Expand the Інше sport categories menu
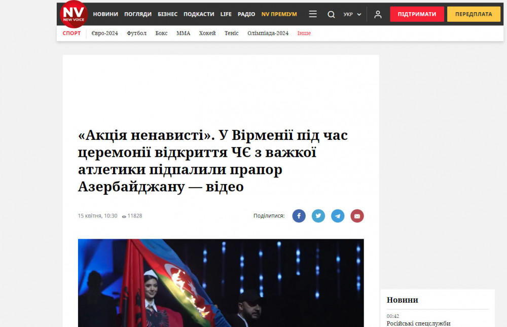 [x=304, y=33]
